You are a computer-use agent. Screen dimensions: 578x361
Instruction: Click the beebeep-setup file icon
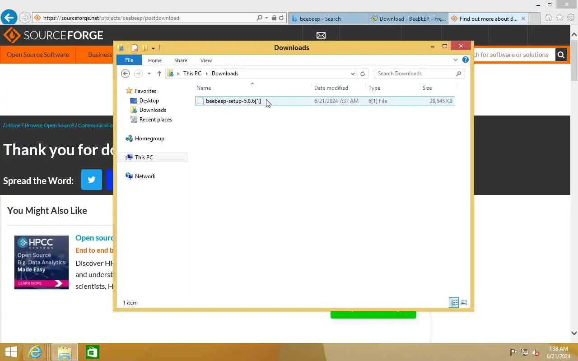pos(200,101)
